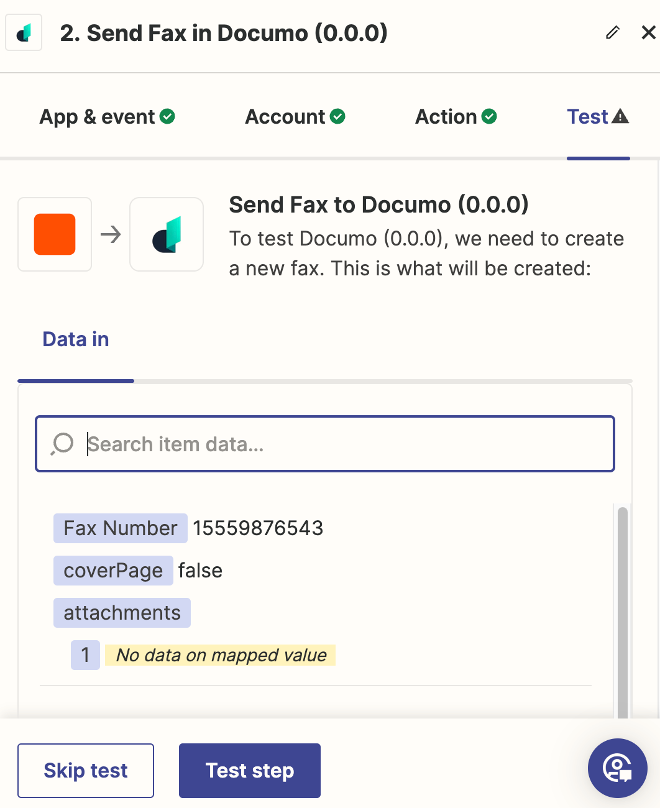Click the magnifier search icon

coord(62,444)
